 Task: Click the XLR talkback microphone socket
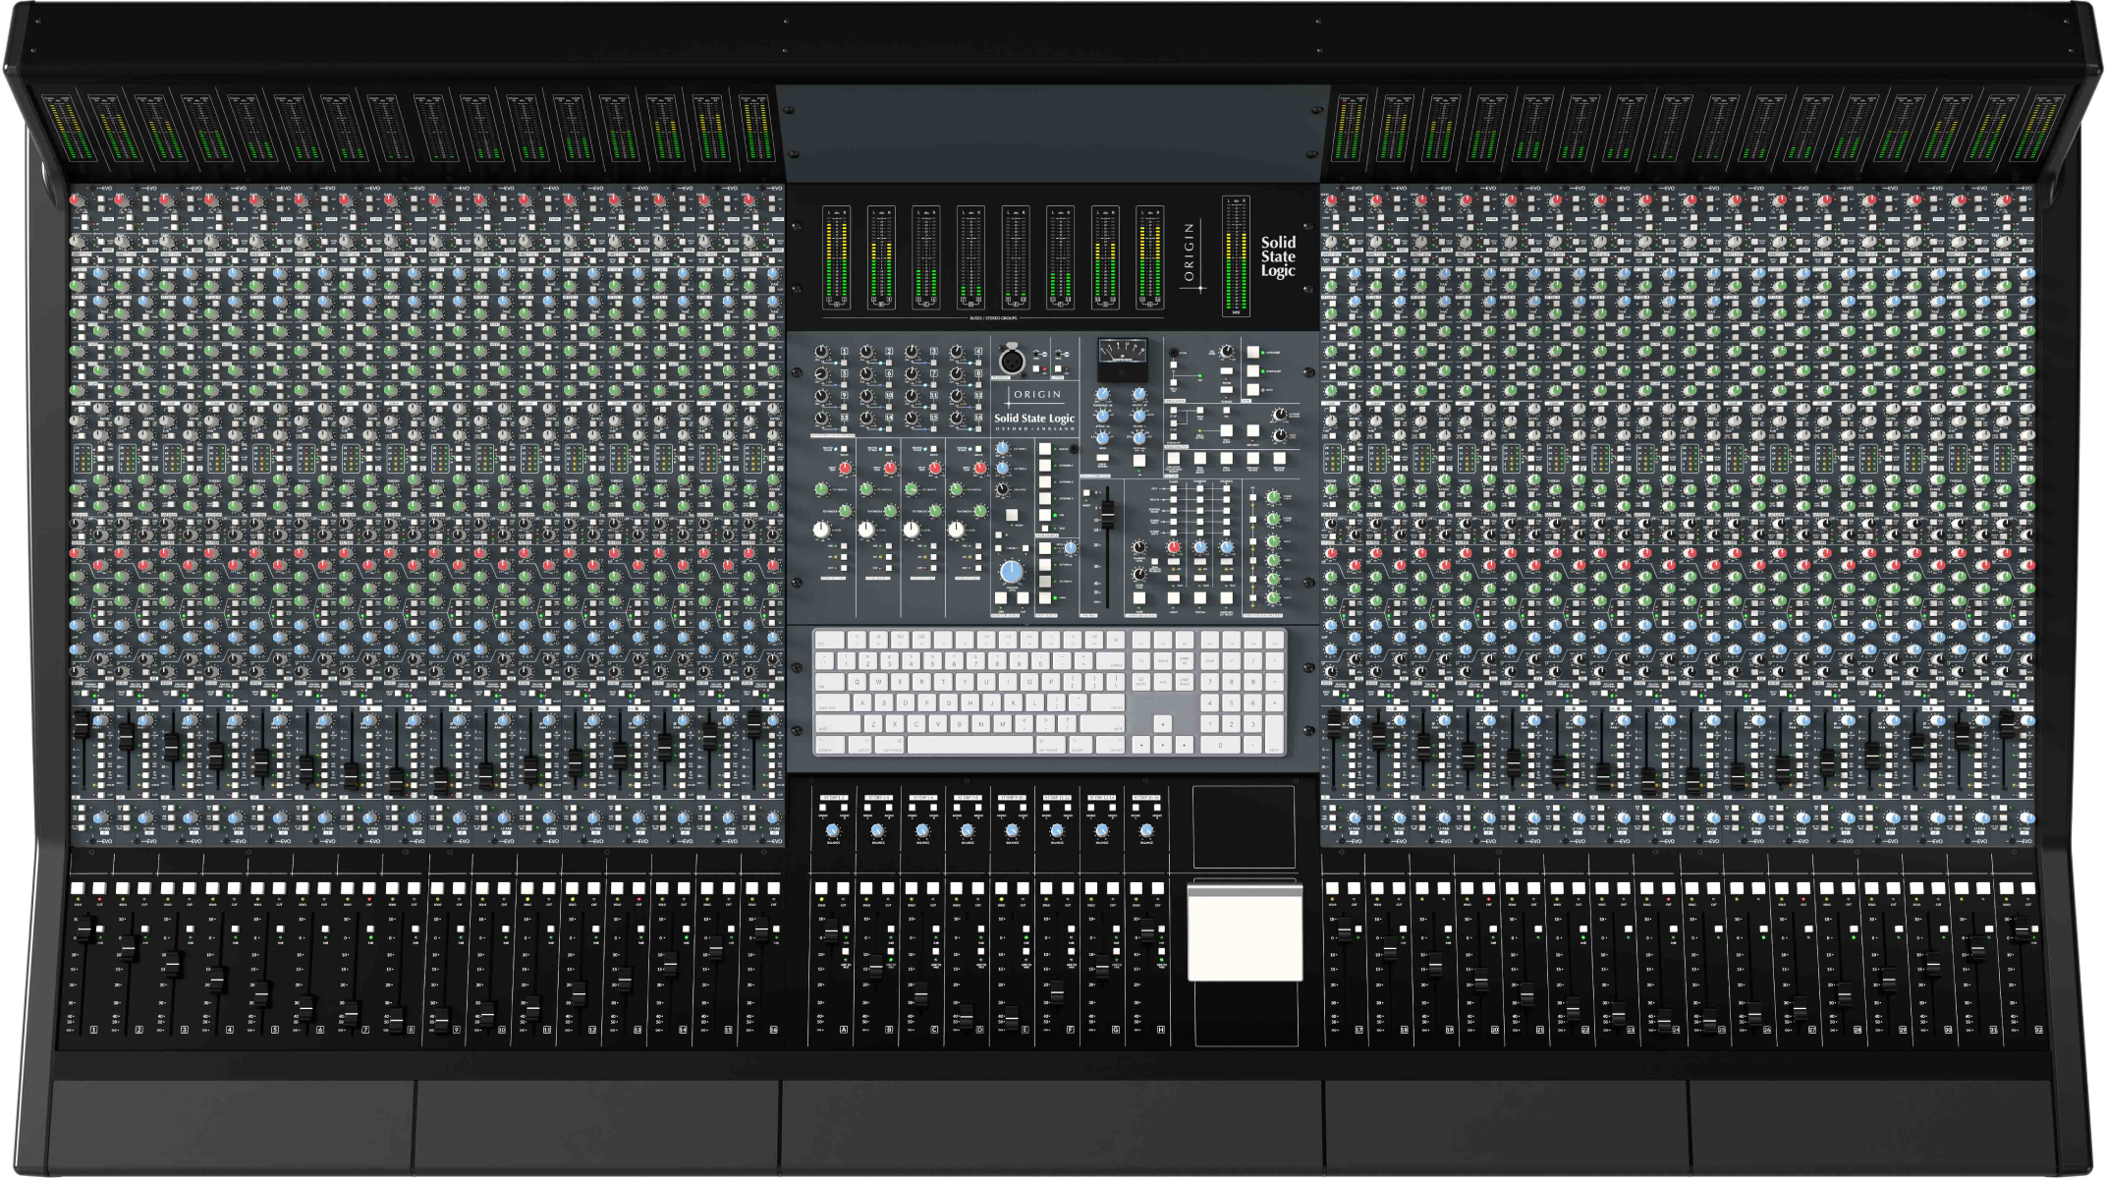1012,360
